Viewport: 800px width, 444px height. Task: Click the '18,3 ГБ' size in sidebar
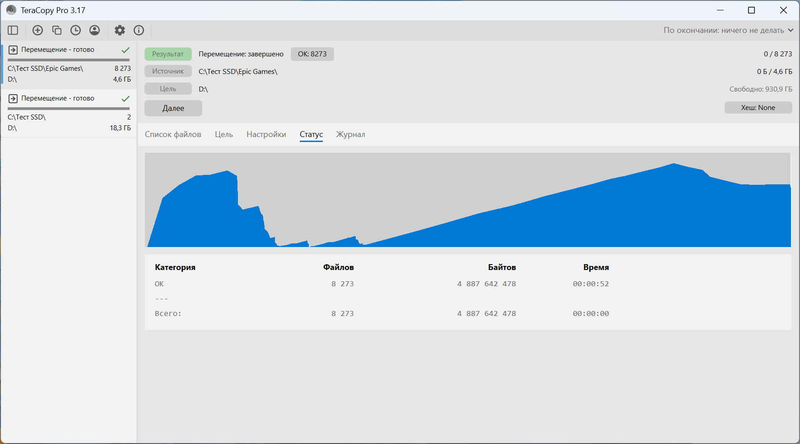point(120,128)
